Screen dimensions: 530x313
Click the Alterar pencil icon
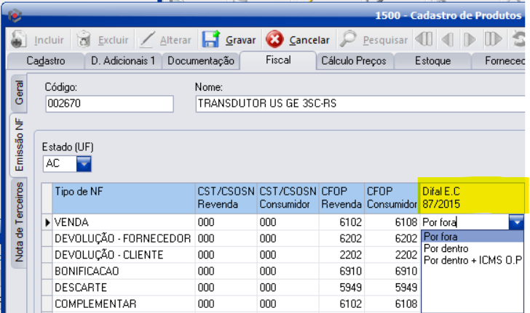148,40
